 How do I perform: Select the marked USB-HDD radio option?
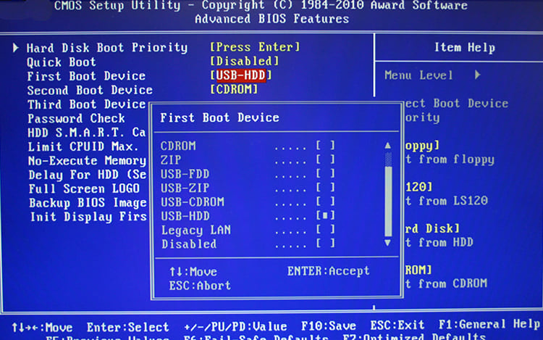coord(325,215)
